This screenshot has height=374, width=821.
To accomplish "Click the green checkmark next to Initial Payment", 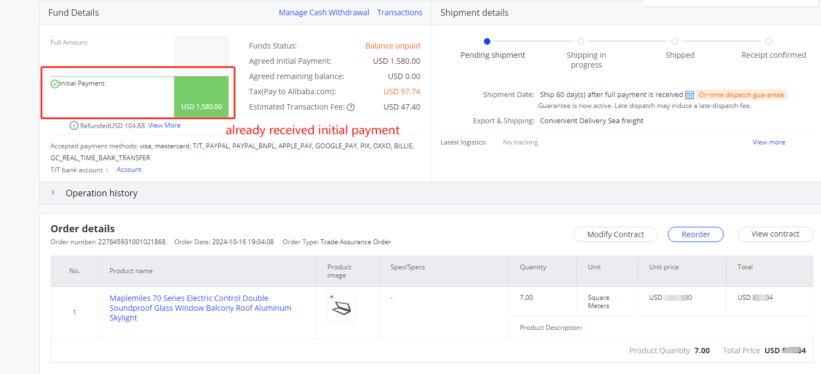I will (x=55, y=84).
